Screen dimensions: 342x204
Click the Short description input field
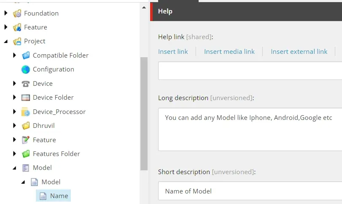(x=250, y=191)
